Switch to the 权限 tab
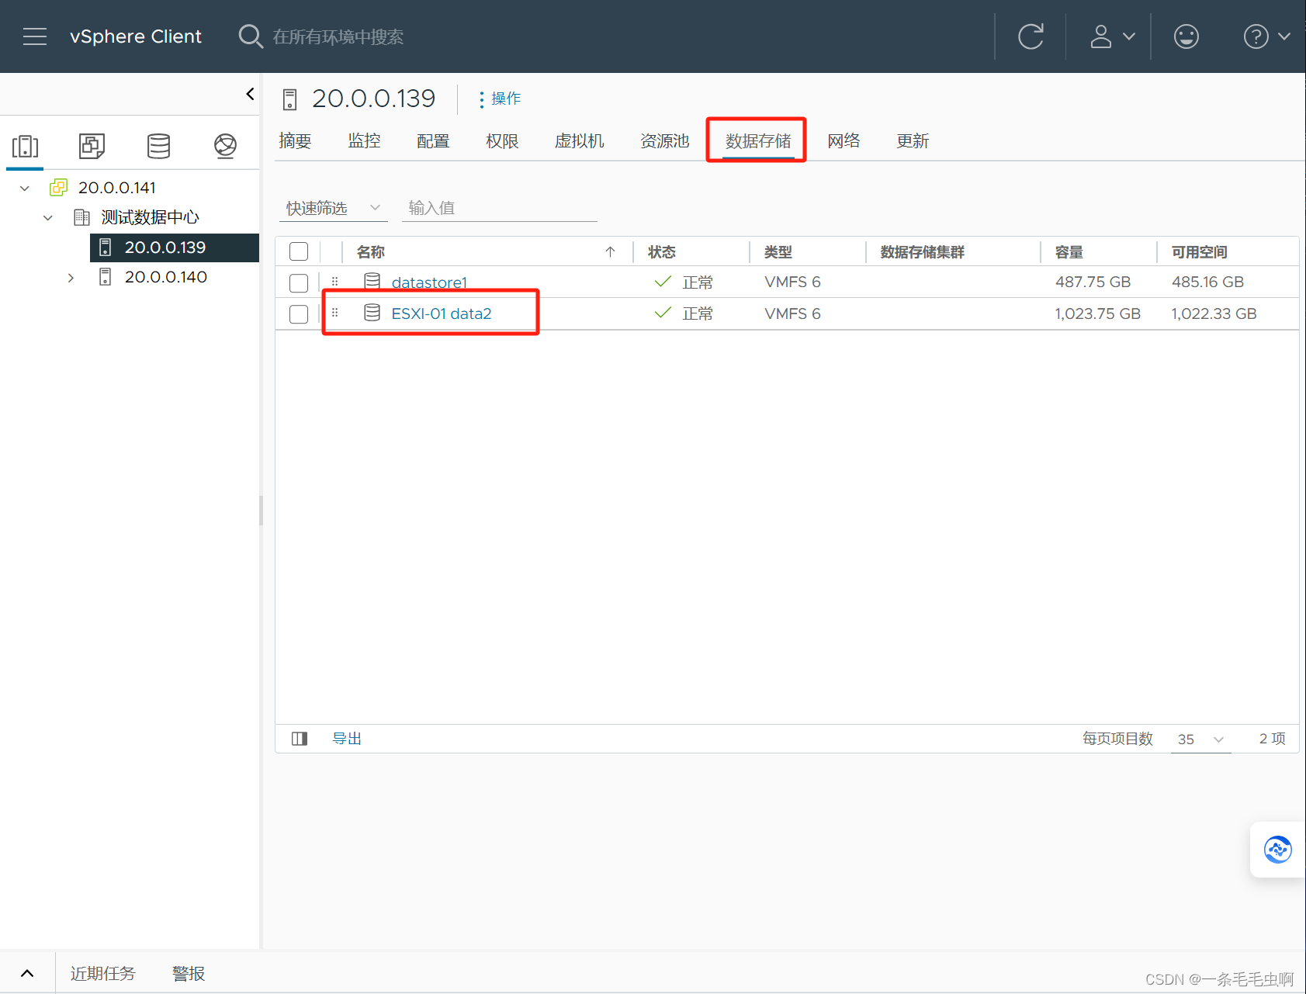 point(502,140)
